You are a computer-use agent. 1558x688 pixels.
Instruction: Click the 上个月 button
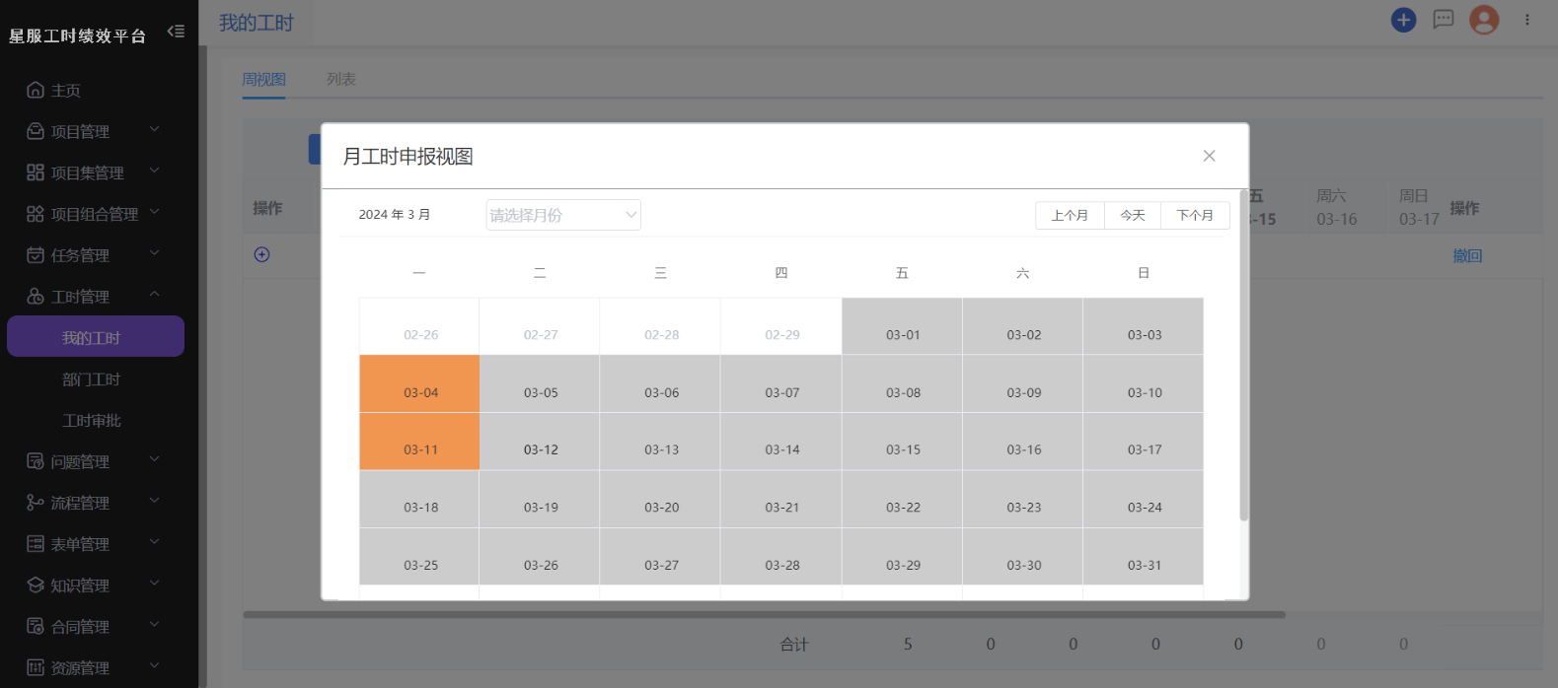(x=1070, y=215)
